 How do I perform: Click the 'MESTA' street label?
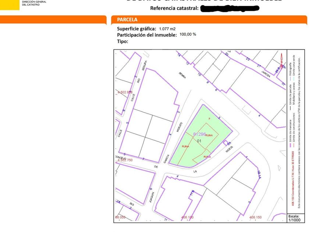click(230, 150)
